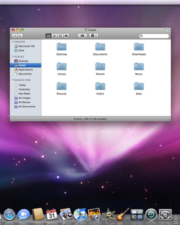Select iDisk in the sidebar

point(25,50)
